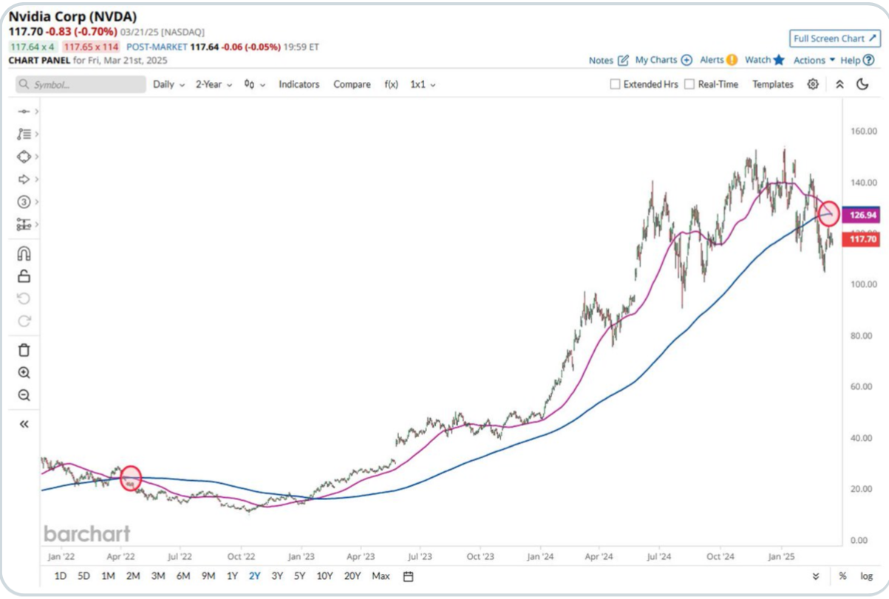
Task: Click the zoom out magnifier icon
Action: [x=24, y=396]
